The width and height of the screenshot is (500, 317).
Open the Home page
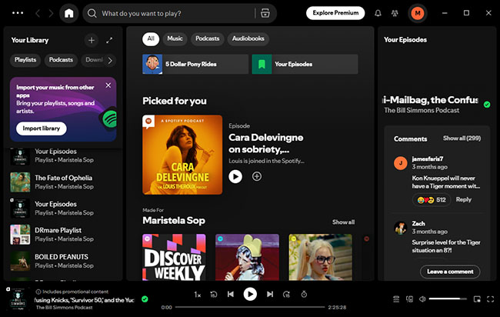point(69,13)
